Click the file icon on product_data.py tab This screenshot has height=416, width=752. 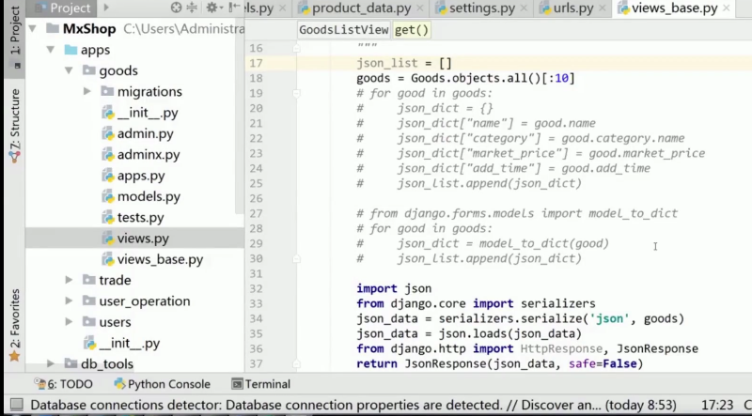304,8
